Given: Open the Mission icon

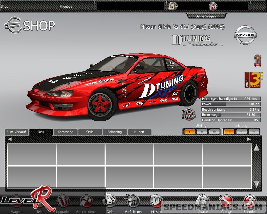Looking at the screenshot, I should [156, 201].
